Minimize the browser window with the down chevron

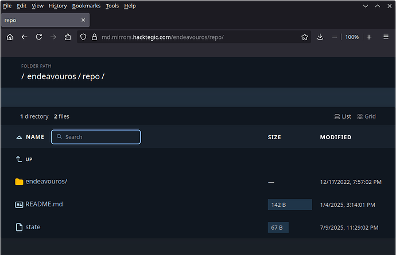[x=366, y=6]
